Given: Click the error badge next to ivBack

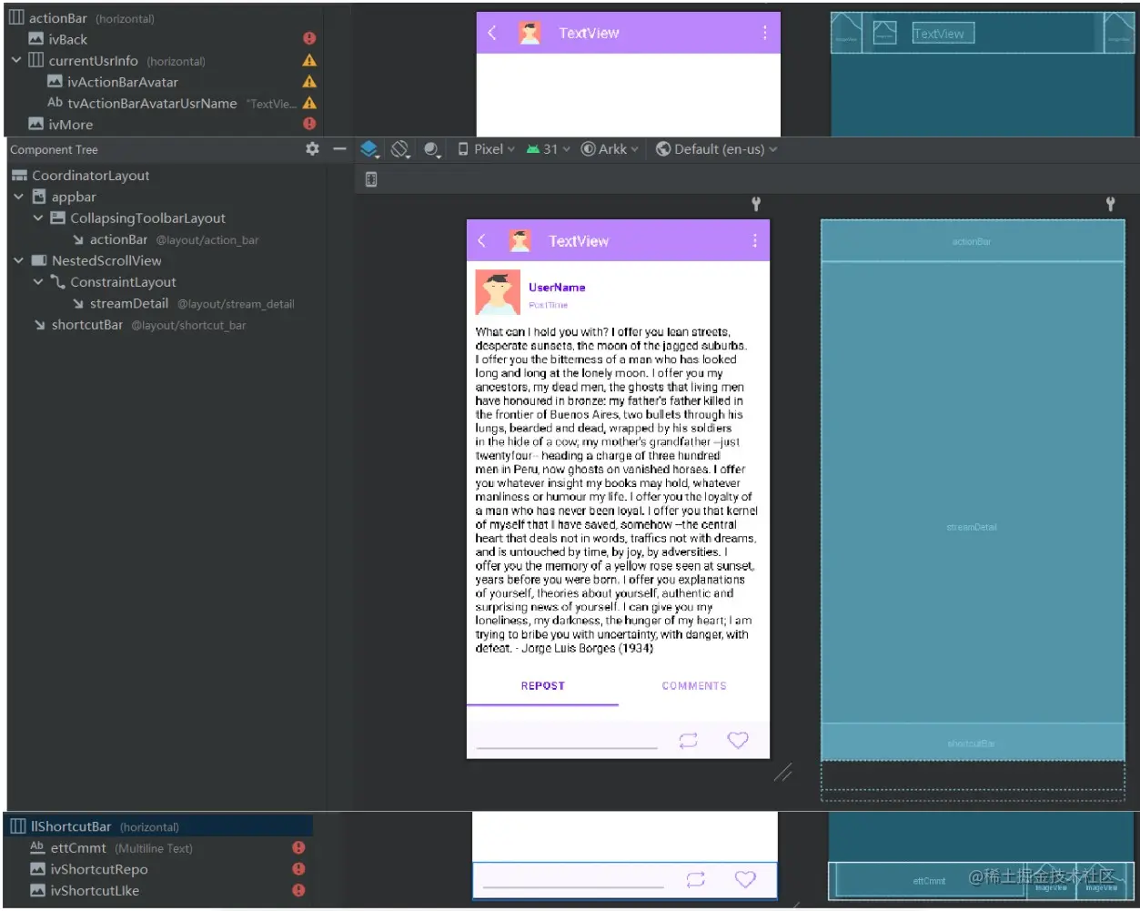Looking at the screenshot, I should coord(308,38).
